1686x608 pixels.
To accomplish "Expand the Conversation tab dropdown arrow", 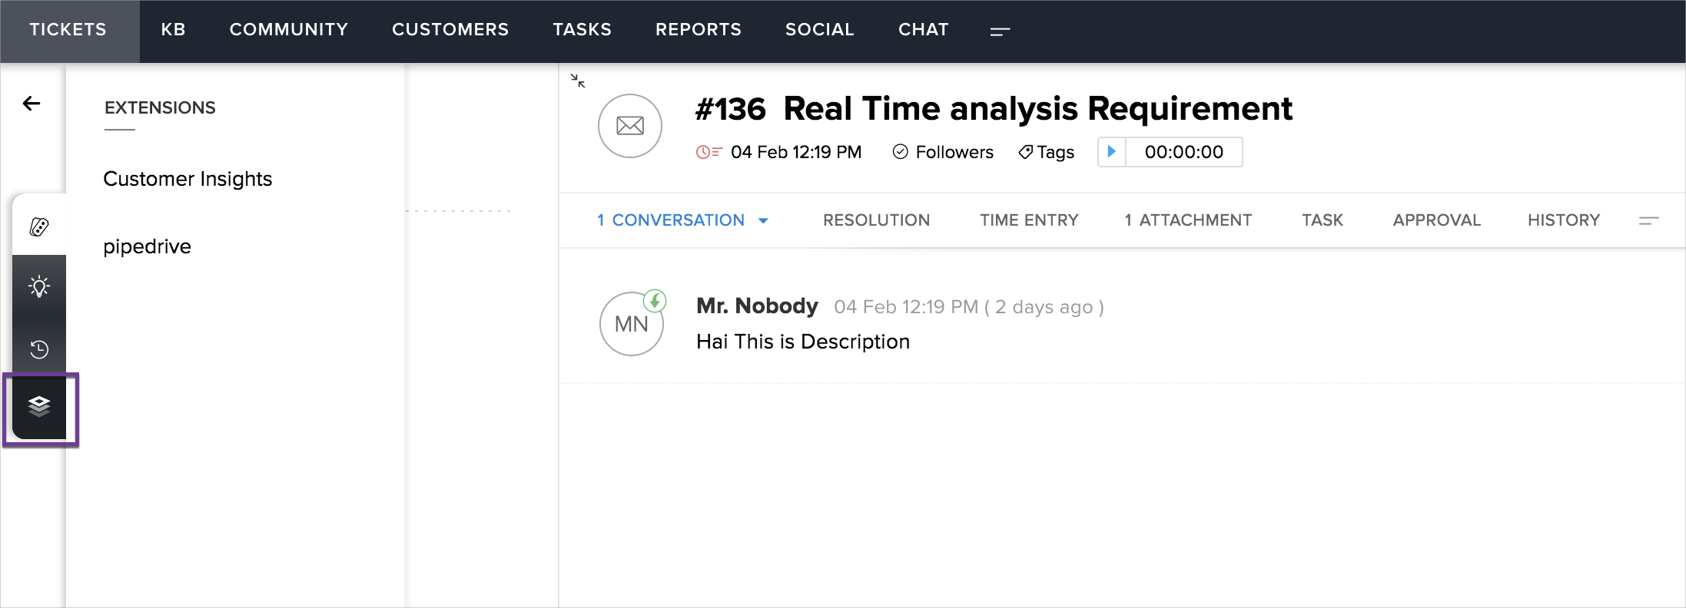I will (x=763, y=221).
